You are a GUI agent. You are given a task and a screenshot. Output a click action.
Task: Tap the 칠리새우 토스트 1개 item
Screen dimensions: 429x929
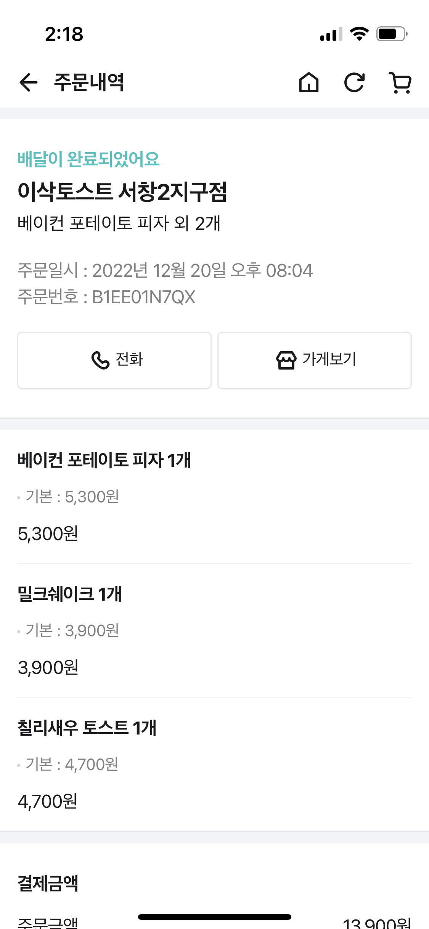click(87, 728)
